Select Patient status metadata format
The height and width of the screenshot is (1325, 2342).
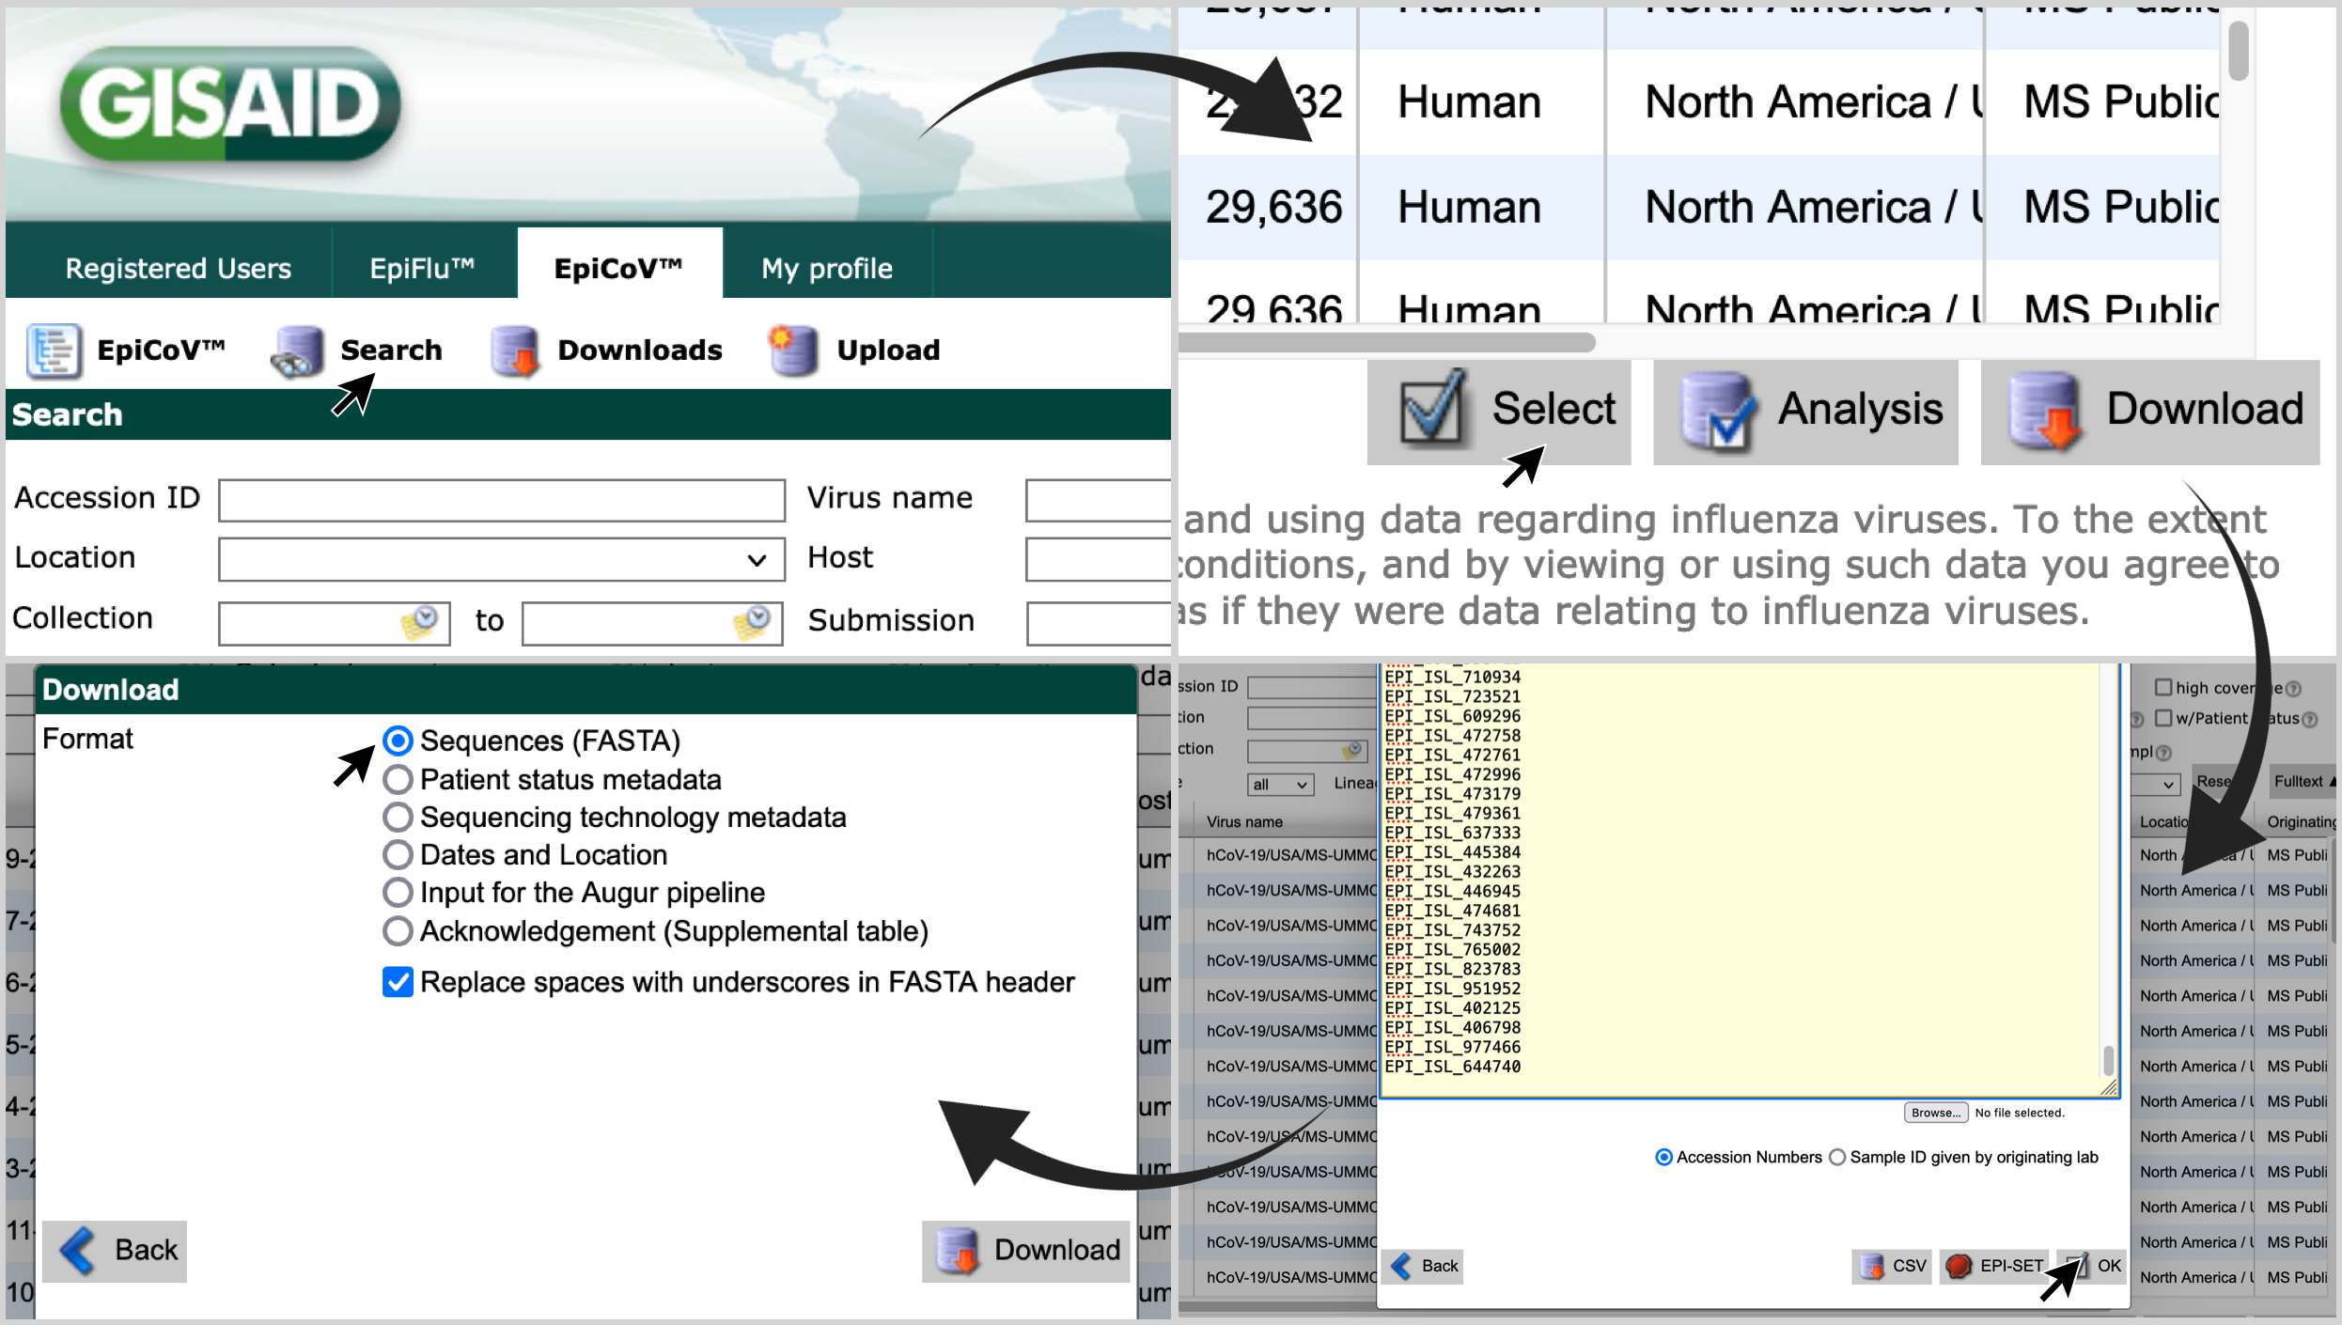coord(398,779)
